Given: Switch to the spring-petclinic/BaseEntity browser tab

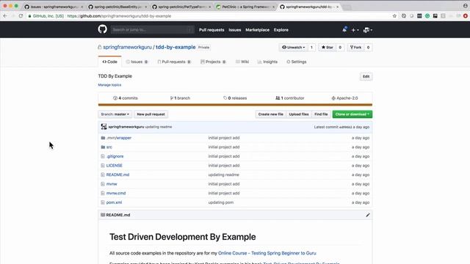Looking at the screenshot, I should (x=117, y=7).
